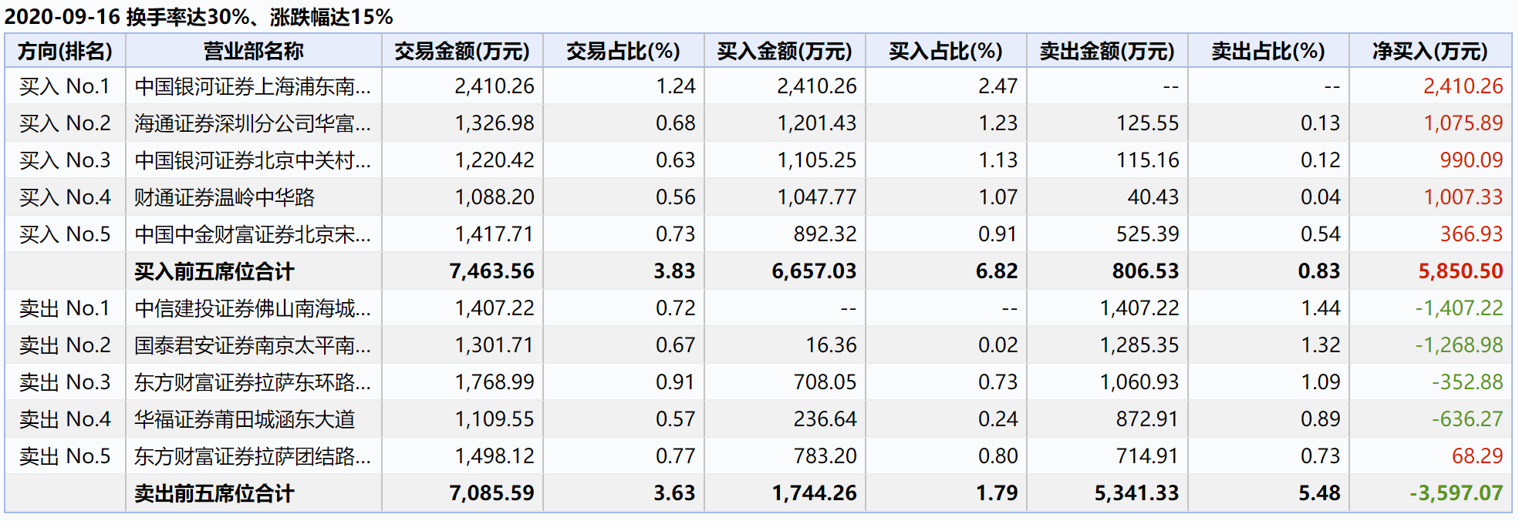Click total net buy 5,850.50
1519x521 pixels.
(x=1461, y=271)
